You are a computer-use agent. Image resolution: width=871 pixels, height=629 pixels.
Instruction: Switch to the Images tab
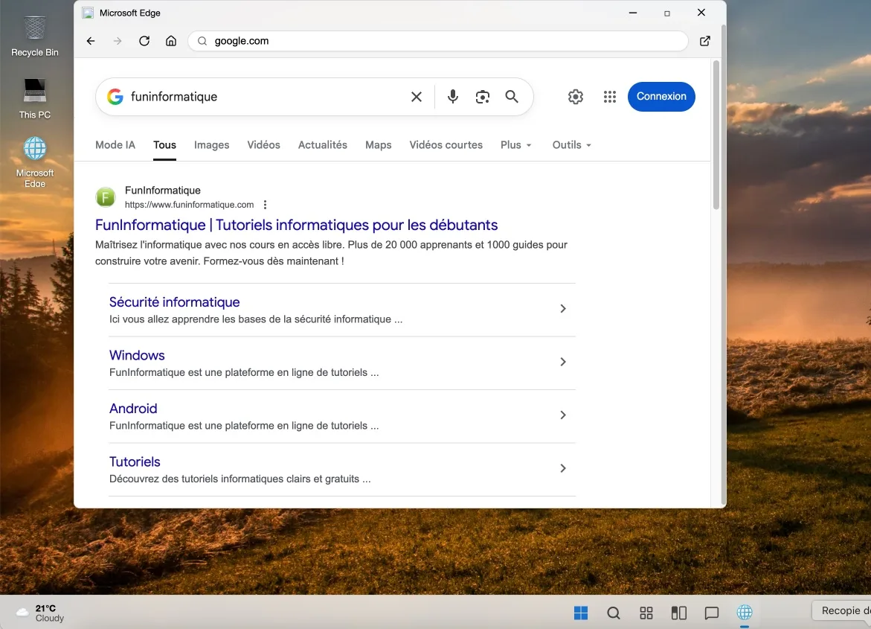tap(211, 144)
